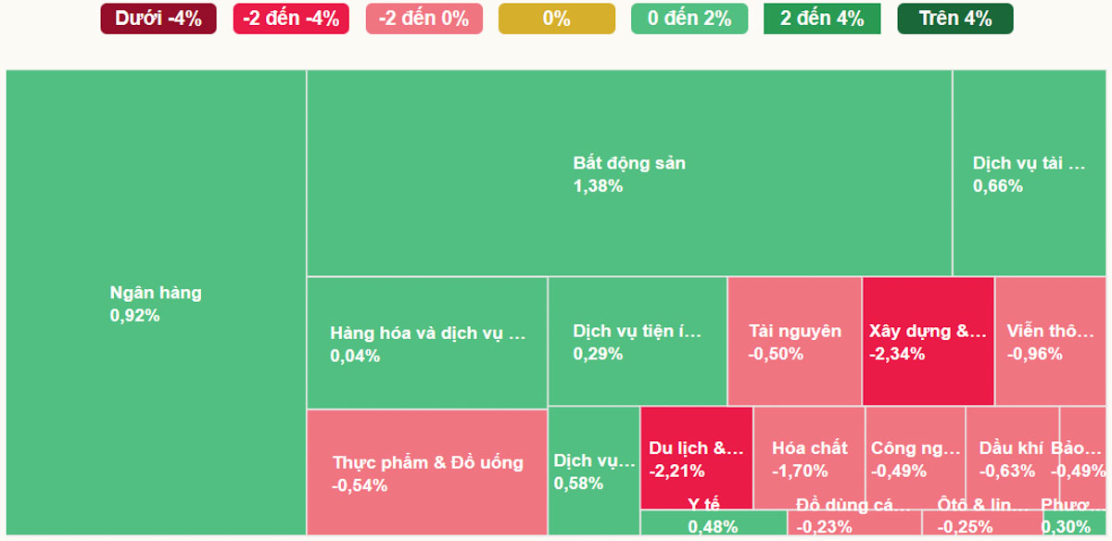Select the Bất động sản treemap block
Viewport: 1112px width, 541px height.
(x=629, y=173)
